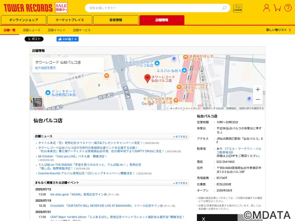The height and width of the screenshot is (221, 295).
Task: Click the X ポスト share button
Action: click(34, 39)
